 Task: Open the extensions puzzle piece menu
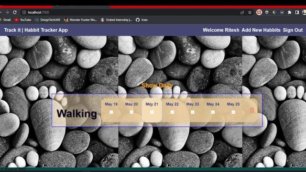pos(289,12)
